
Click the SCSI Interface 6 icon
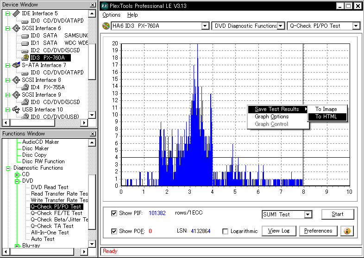[x=16, y=28]
